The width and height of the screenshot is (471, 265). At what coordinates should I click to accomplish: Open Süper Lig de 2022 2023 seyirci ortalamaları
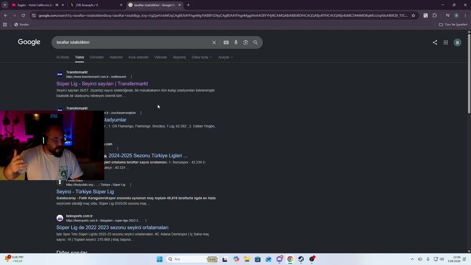[x=112, y=227]
